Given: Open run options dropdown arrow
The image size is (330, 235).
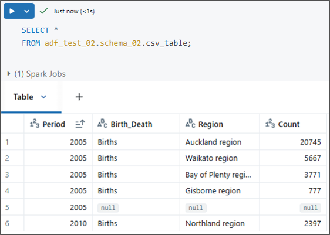Looking at the screenshot, I should [27, 11].
